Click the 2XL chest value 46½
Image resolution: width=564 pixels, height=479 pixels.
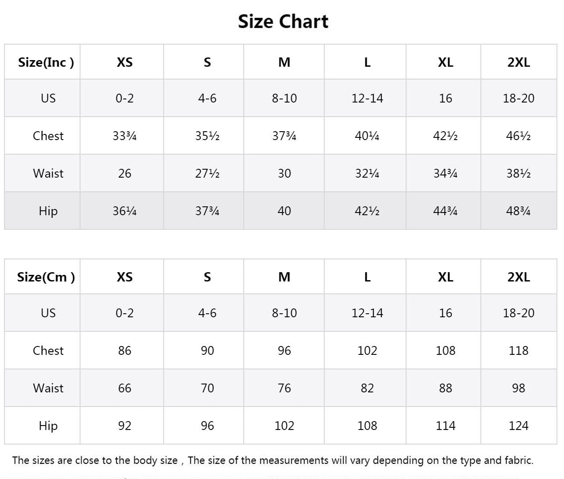coord(518,136)
